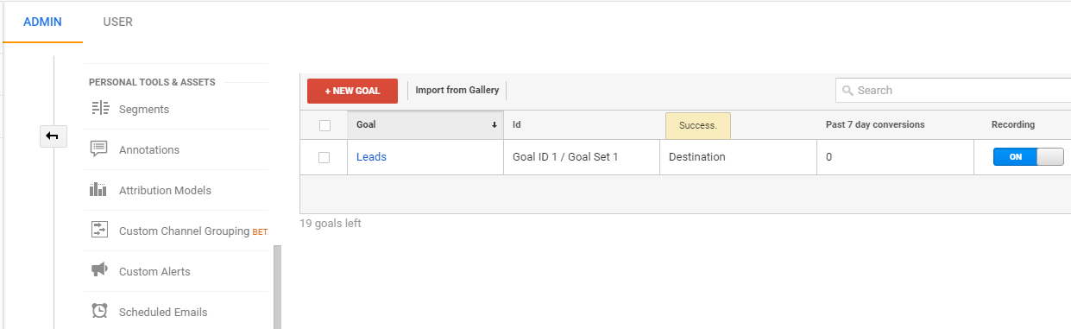Toggle the Leads goal recording switch
Screen dimensions: 1071x329
[x=1028, y=157]
